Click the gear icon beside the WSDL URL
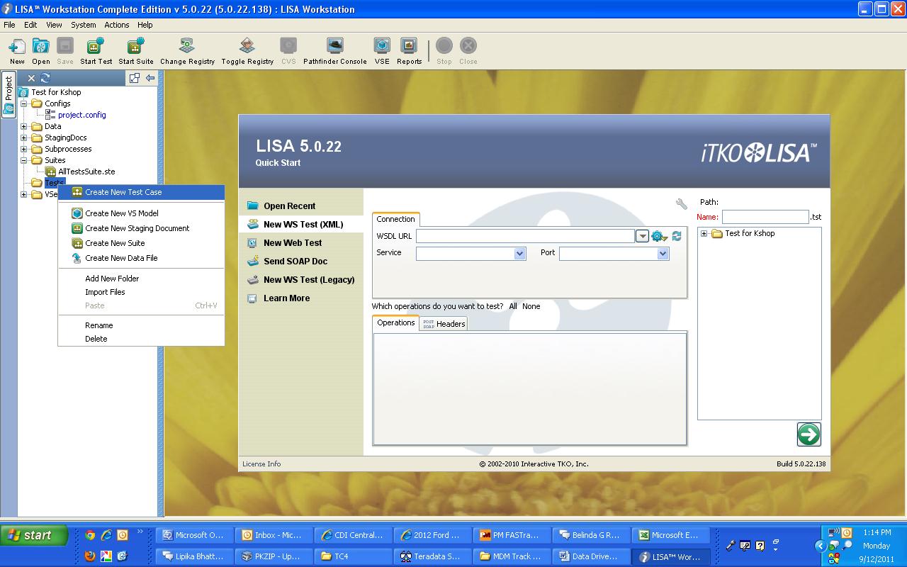This screenshot has width=907, height=567. coord(659,236)
